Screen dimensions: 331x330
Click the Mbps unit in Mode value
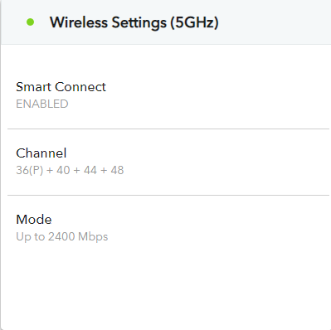point(93,237)
